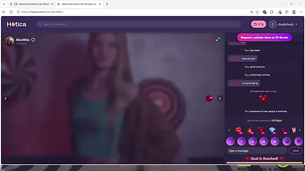Tip 10 tokens with the purple button
The width and height of the screenshot is (305, 171).
coord(252,142)
